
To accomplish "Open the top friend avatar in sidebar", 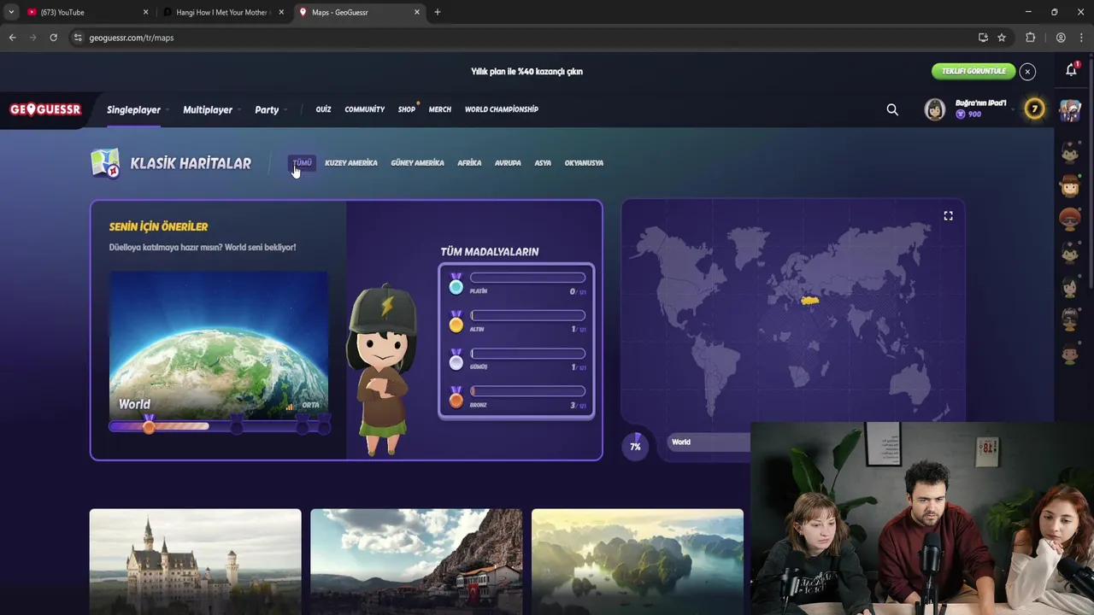I will 1070,109.
